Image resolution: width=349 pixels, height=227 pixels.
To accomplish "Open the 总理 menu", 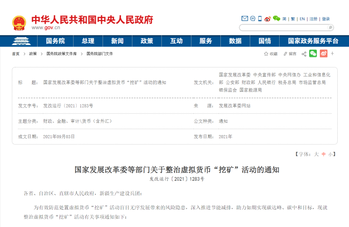I will pyautogui.click(x=88, y=41).
